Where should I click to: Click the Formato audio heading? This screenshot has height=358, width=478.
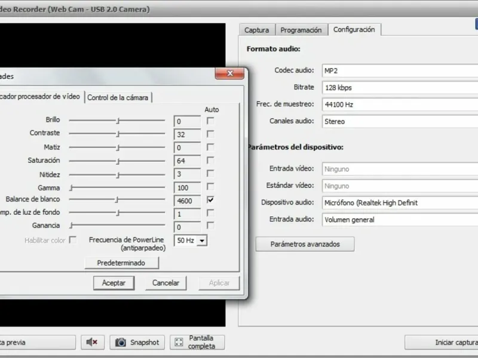(274, 49)
